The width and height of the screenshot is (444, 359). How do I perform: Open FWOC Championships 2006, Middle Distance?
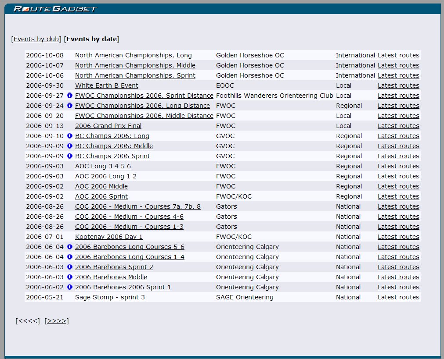pos(144,116)
